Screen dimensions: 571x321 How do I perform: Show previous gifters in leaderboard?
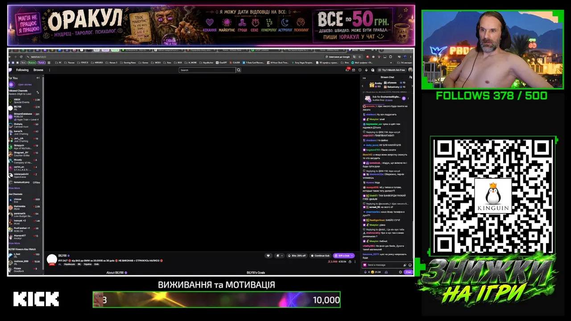363,85
